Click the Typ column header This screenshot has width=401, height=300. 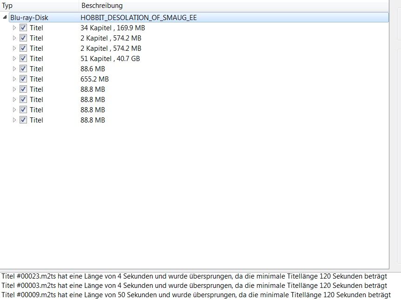[39, 6]
